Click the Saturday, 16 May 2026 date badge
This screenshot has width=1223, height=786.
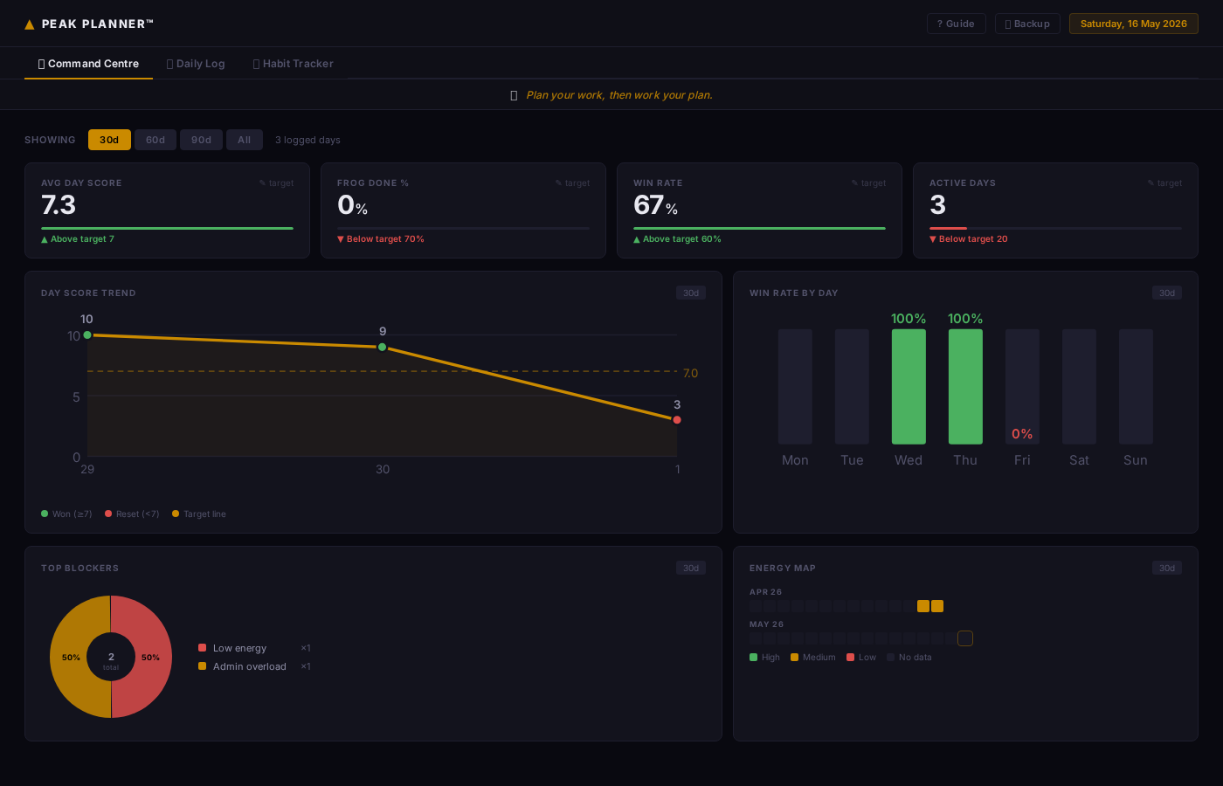(x=1133, y=24)
